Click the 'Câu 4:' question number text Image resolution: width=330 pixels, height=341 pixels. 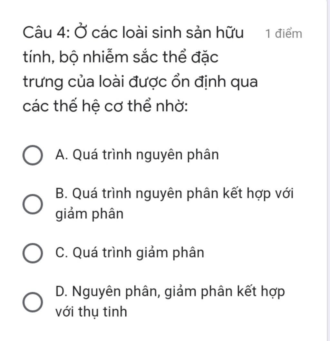(46, 33)
